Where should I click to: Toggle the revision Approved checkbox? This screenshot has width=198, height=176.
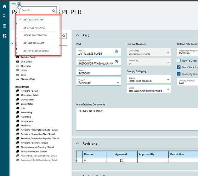pyautogui.click(x=122, y=160)
